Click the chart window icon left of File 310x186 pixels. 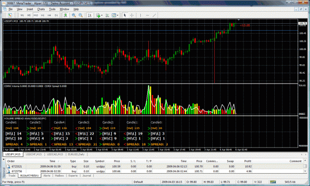click(5, 9)
